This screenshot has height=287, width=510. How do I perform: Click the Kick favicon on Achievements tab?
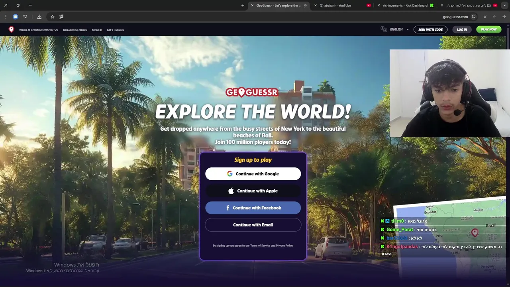[432, 6]
